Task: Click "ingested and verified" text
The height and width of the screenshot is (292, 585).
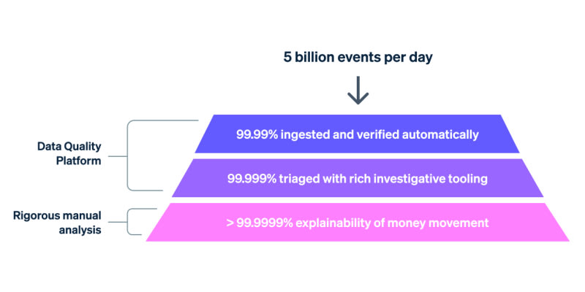Action: (344, 134)
